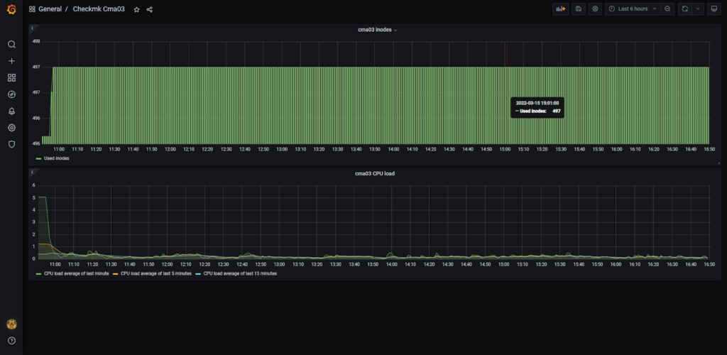Zoom out time range with magnifier icon
Viewport: 727px width, 355px height.
667,9
